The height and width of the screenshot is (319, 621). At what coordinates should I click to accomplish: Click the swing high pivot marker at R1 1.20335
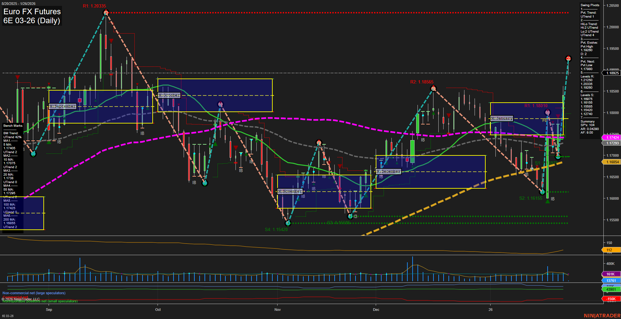click(105, 12)
